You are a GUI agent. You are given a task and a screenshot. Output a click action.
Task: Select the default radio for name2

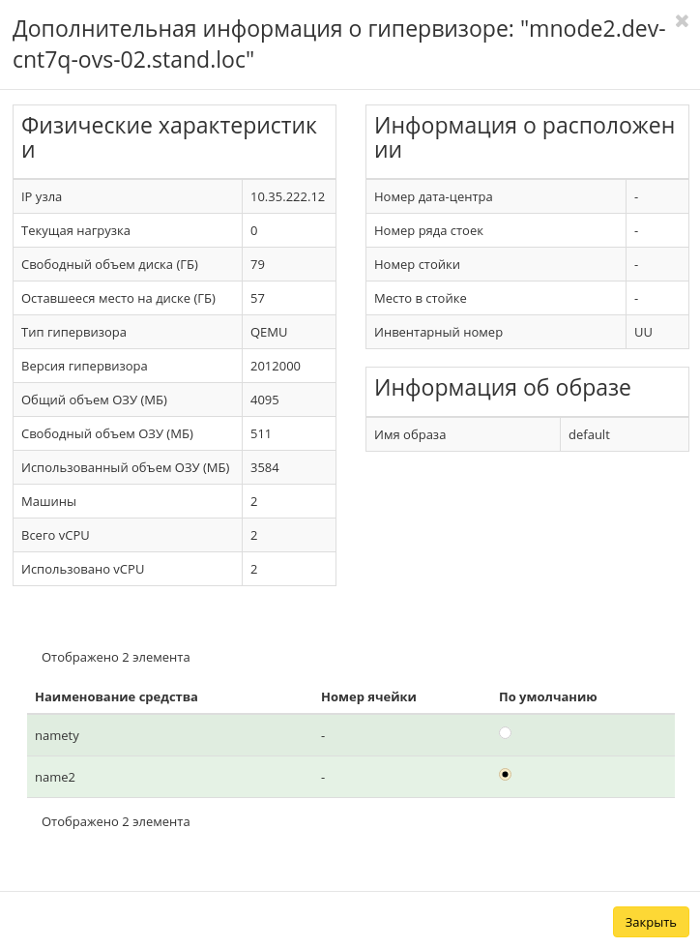coord(505,775)
